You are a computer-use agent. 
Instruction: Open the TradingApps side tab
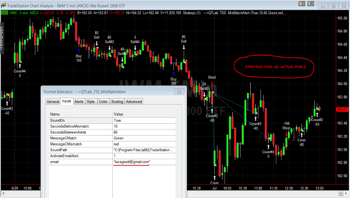tap(2, 38)
